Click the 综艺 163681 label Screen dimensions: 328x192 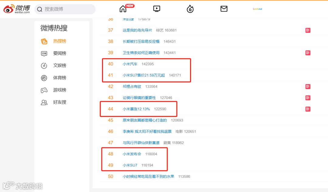click(166, 30)
